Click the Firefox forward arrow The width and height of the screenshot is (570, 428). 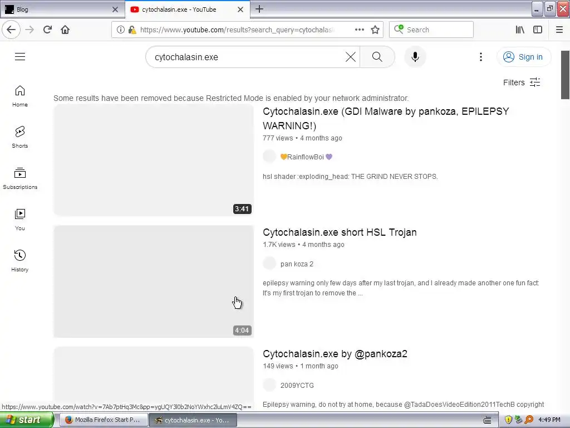click(30, 30)
